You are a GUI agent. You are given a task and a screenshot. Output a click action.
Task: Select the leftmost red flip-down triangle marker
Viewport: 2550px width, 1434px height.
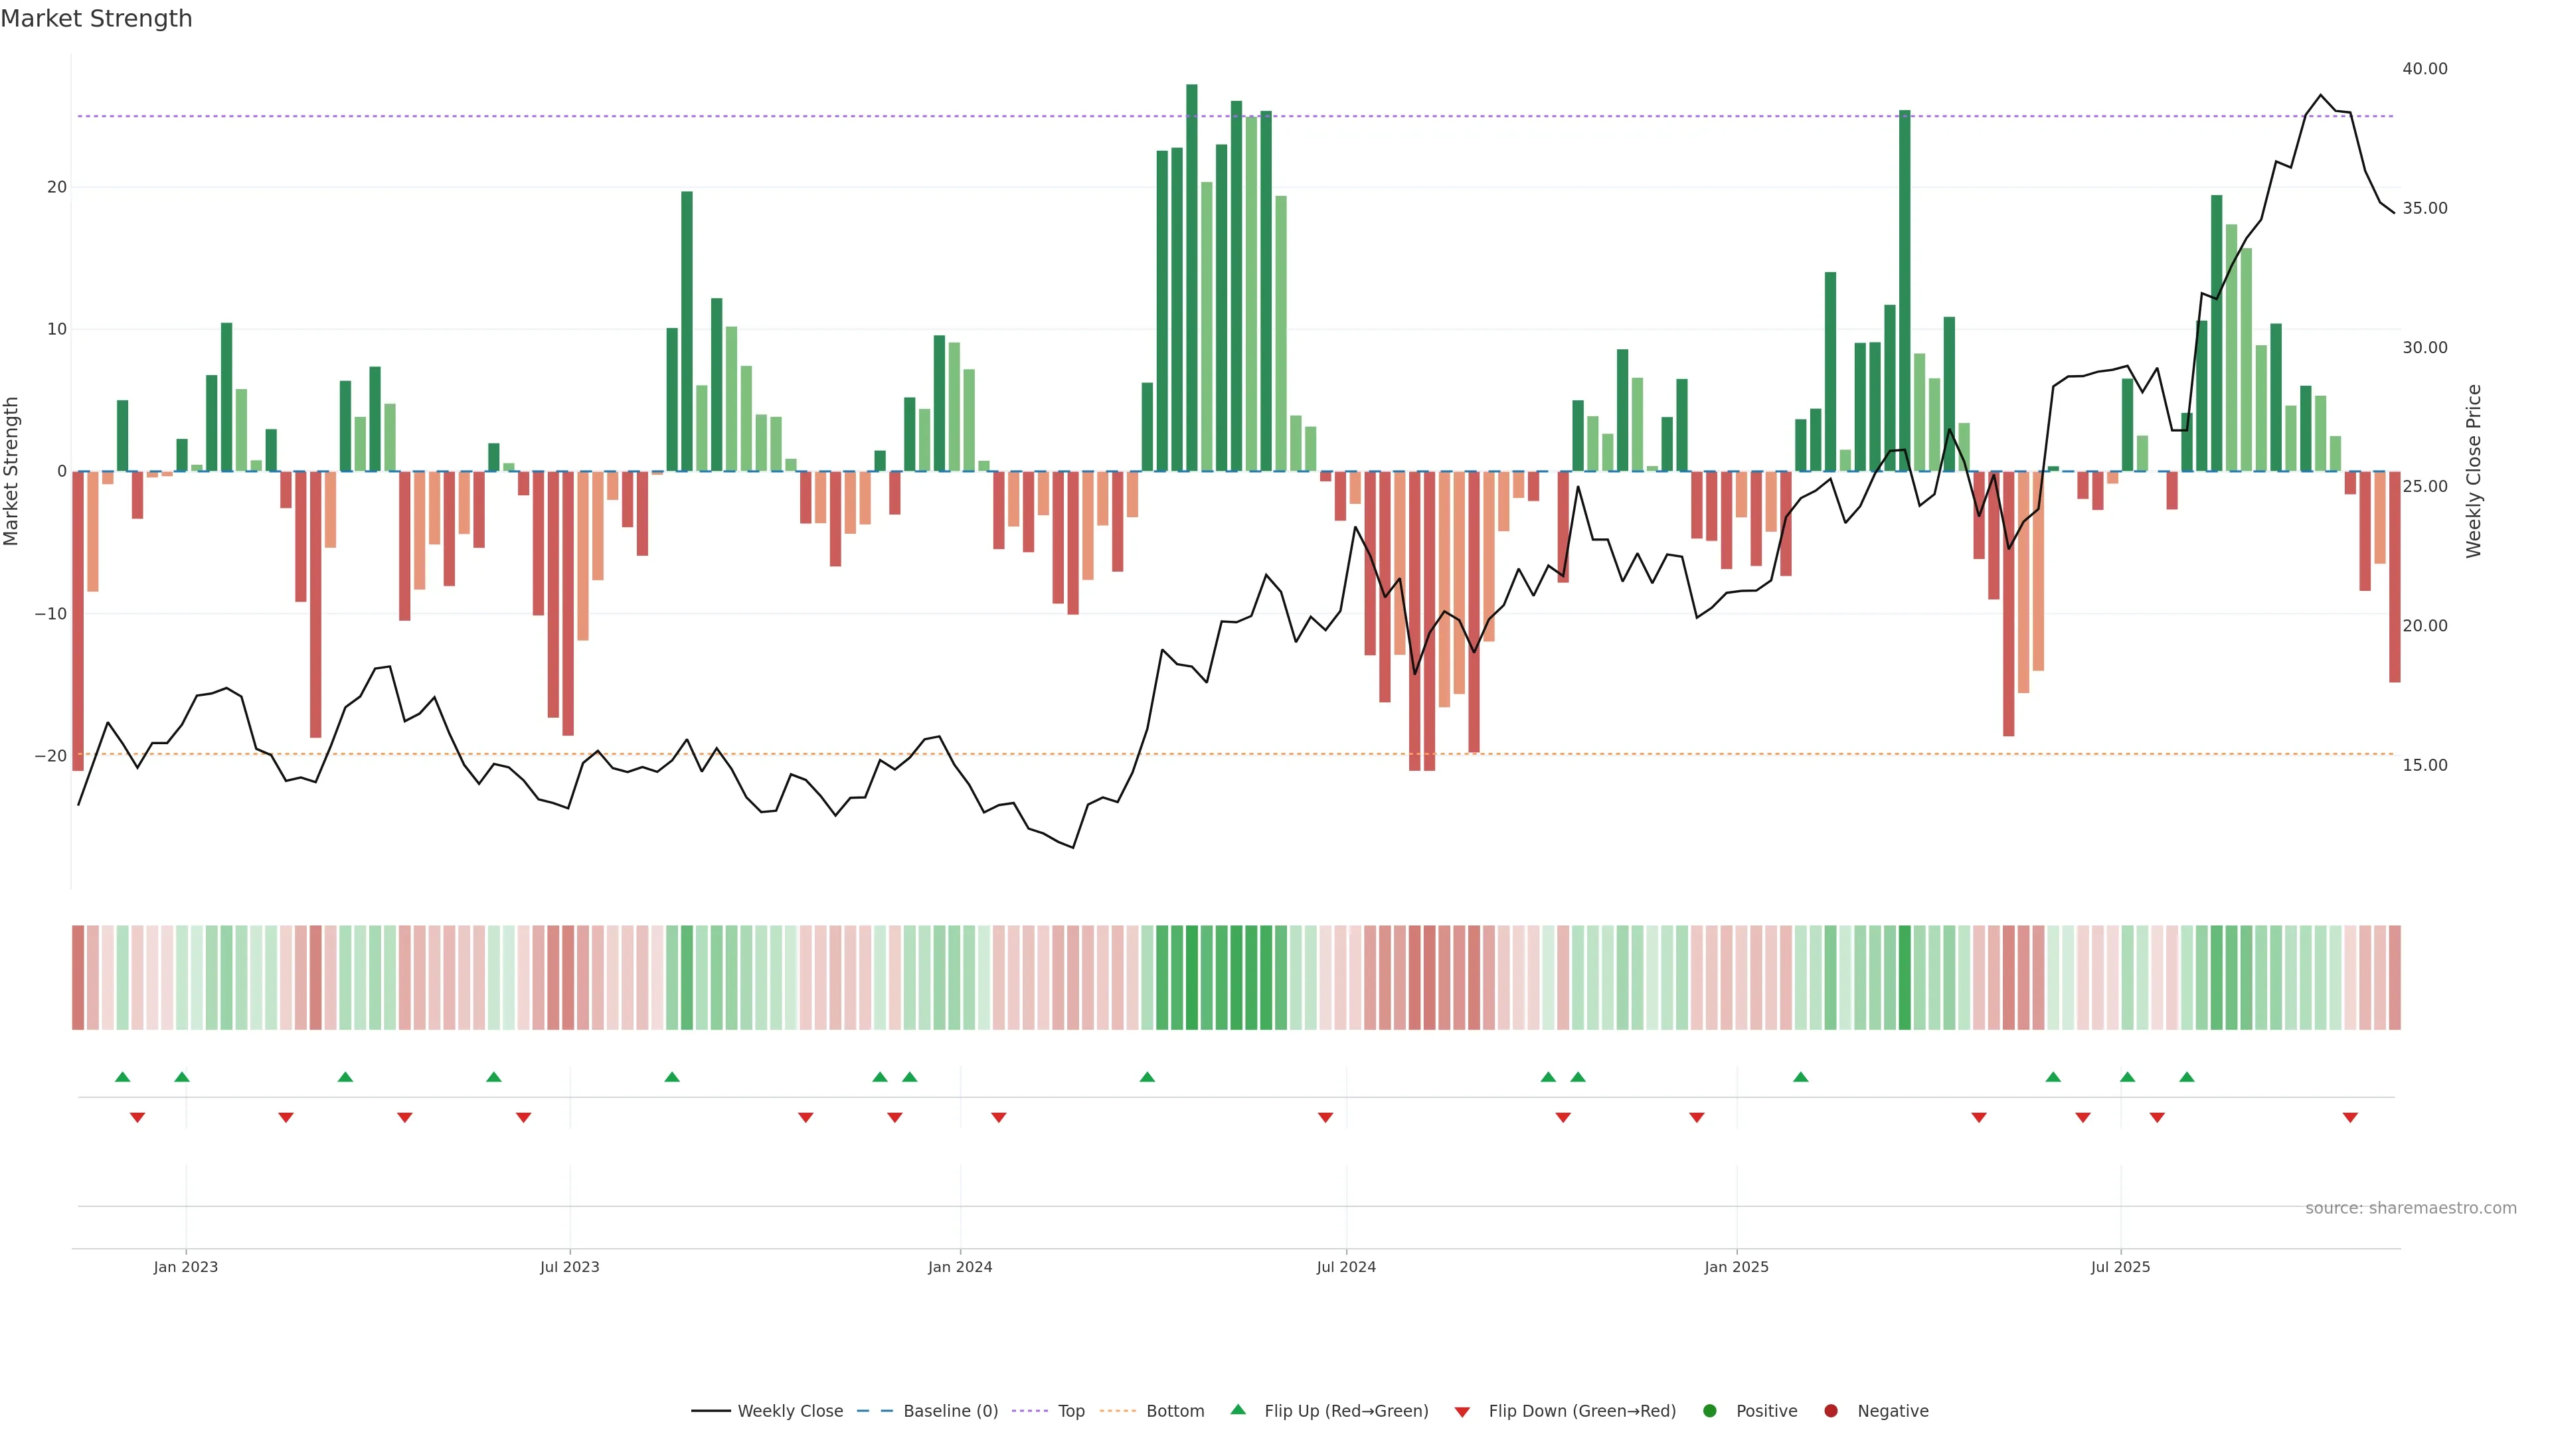[x=137, y=1117]
